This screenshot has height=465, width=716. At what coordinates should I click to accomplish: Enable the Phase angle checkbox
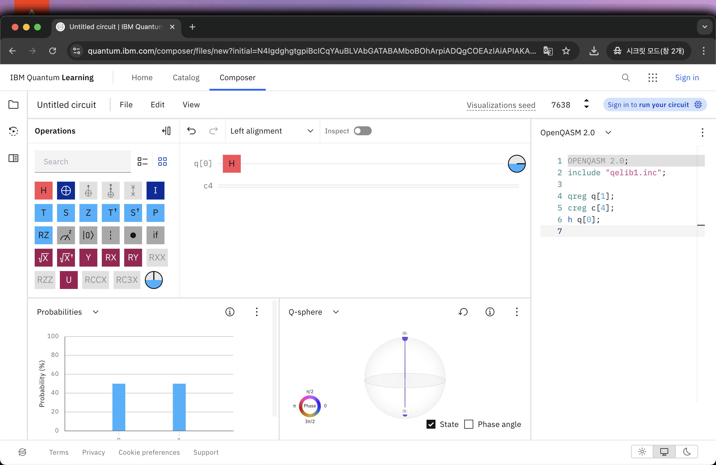468,424
